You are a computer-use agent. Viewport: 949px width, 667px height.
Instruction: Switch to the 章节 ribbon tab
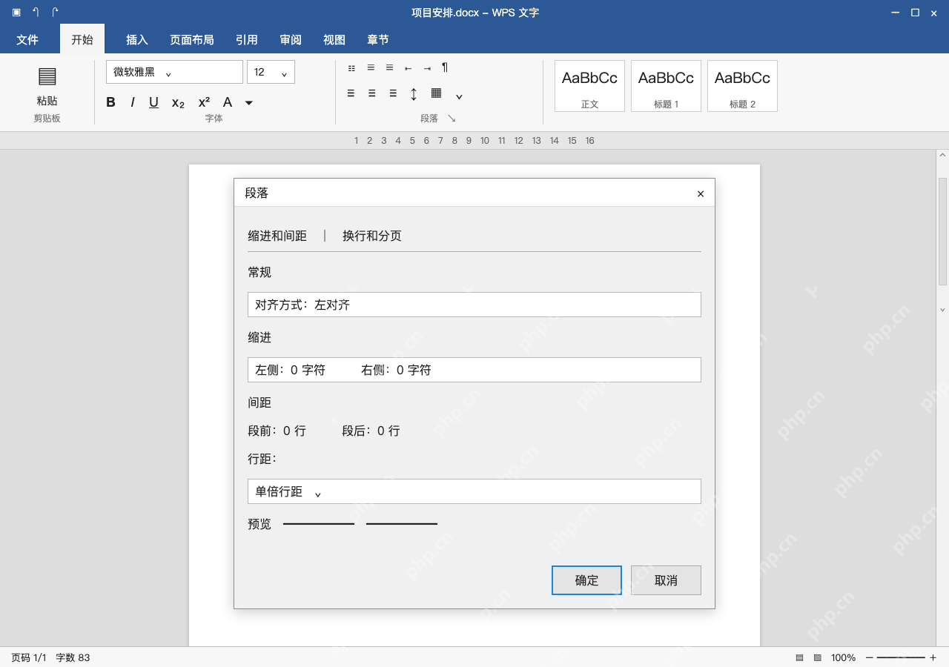(x=378, y=39)
